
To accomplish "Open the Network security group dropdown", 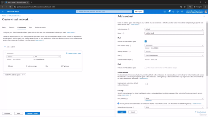I will 174,107.
